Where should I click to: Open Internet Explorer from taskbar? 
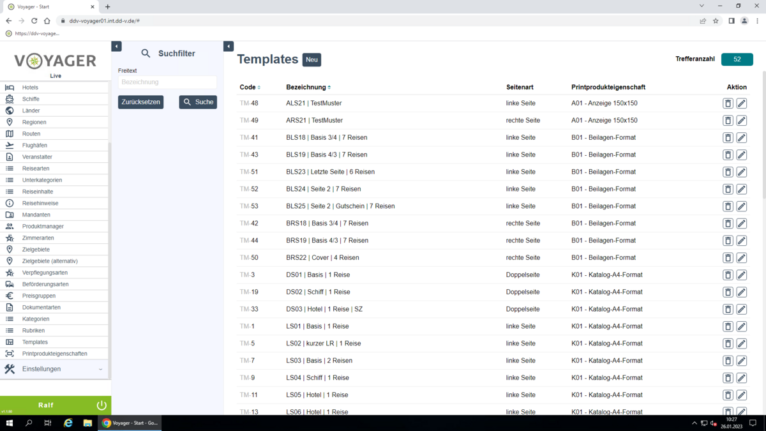pyautogui.click(x=68, y=423)
